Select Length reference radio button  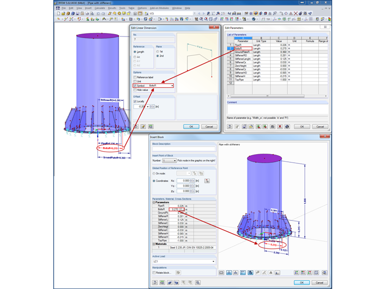click(135, 52)
